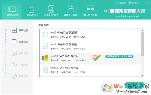Click the win10 32位系统 专业版 title
Viewport: 151px width, 95px height.
click(64, 68)
